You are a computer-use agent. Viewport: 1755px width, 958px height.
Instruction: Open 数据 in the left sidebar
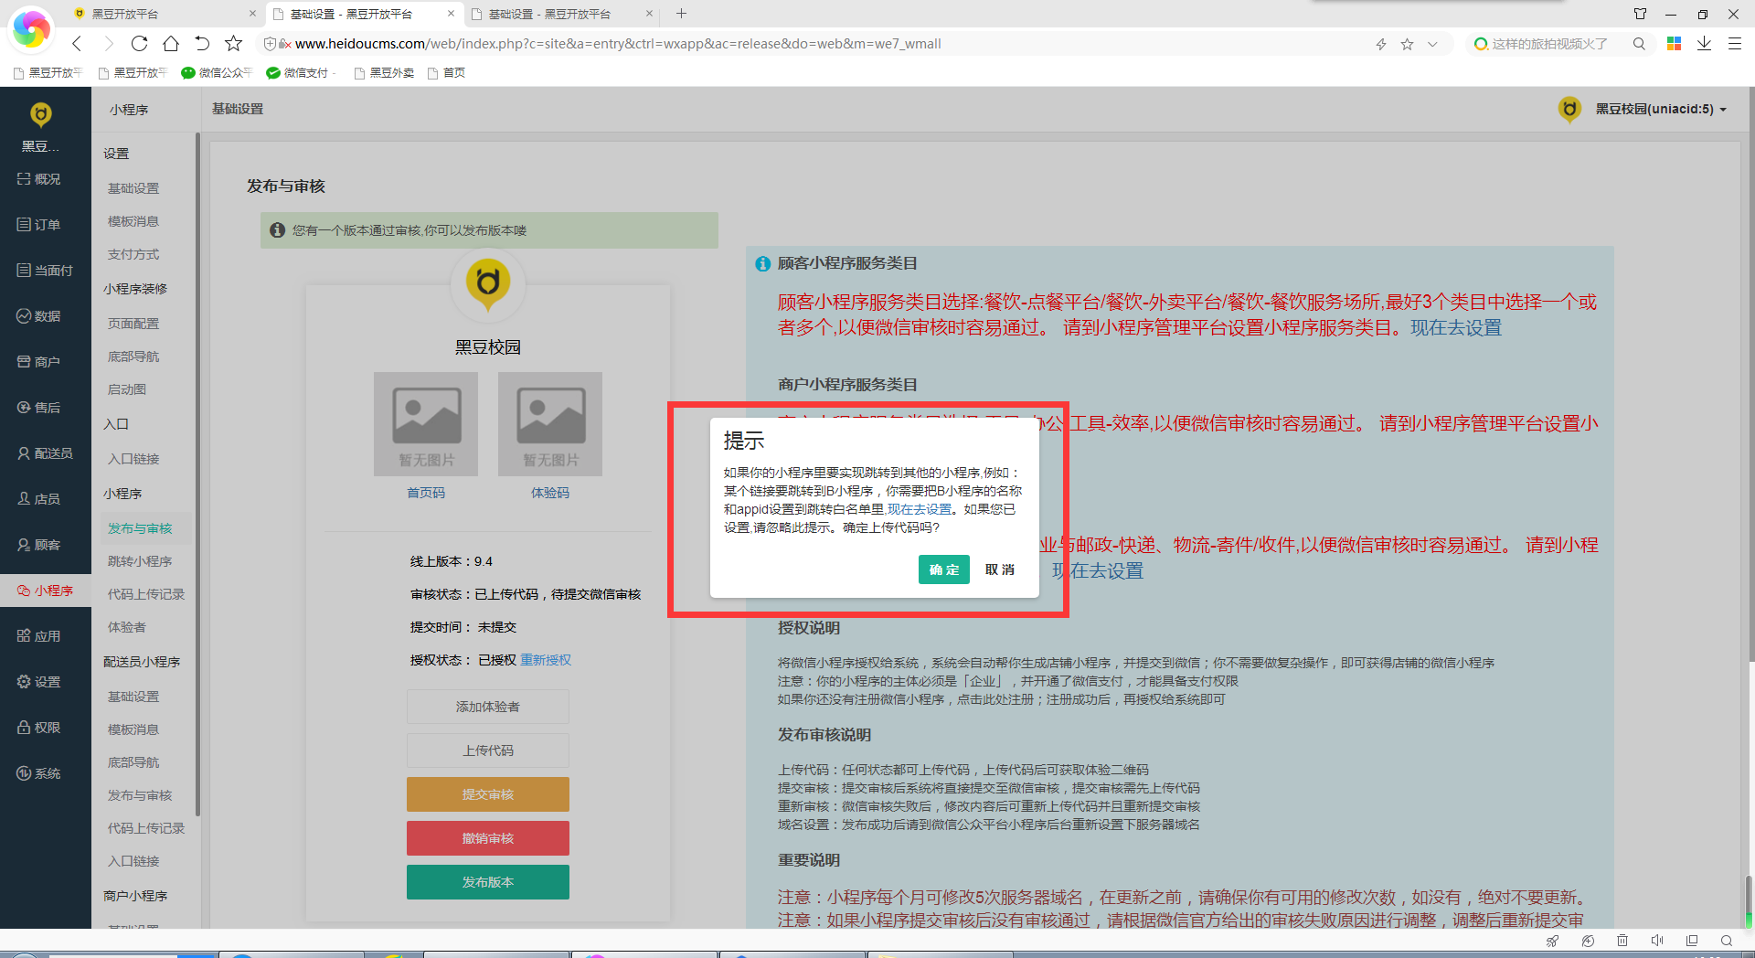tap(39, 316)
